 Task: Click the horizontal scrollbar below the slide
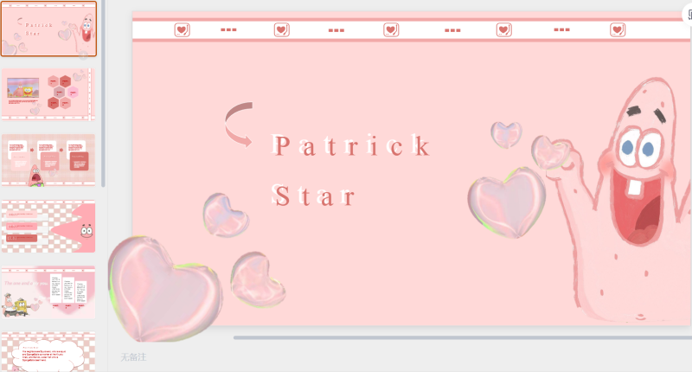pyautogui.click(x=463, y=337)
